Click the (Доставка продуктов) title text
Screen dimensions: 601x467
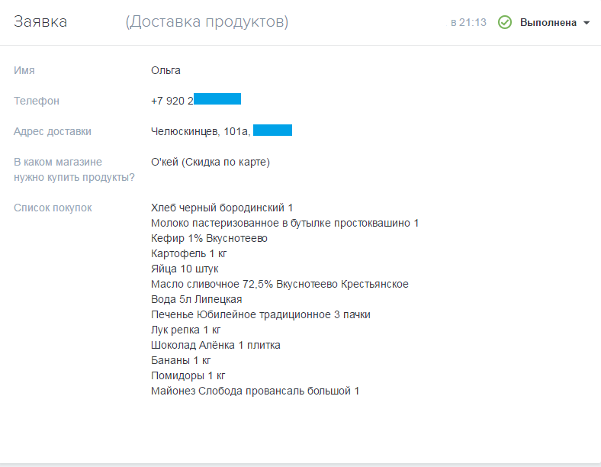pos(207,22)
